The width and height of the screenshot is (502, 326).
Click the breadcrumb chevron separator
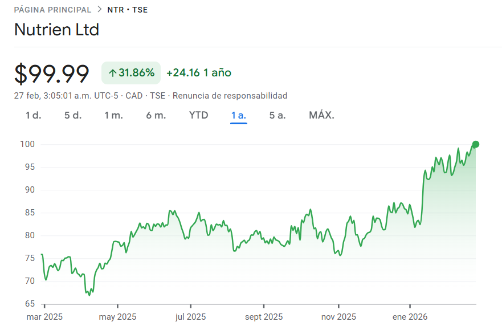tap(100, 10)
